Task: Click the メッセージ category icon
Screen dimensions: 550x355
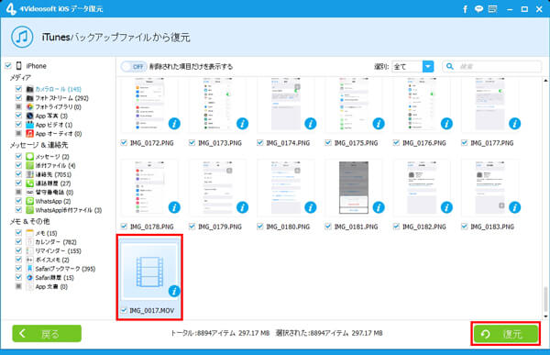Action: click(x=30, y=157)
